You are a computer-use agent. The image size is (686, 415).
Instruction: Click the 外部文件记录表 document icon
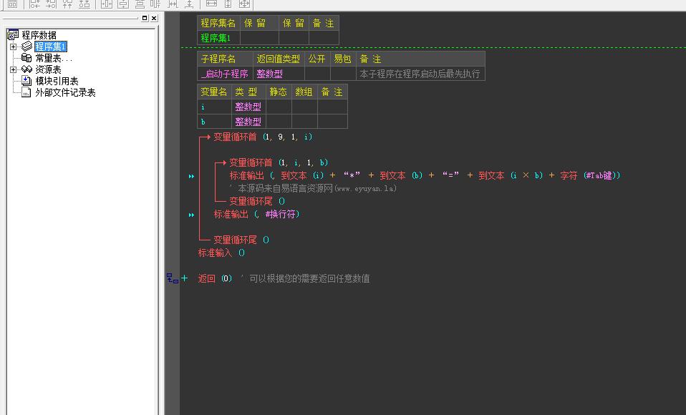pyautogui.click(x=26, y=92)
